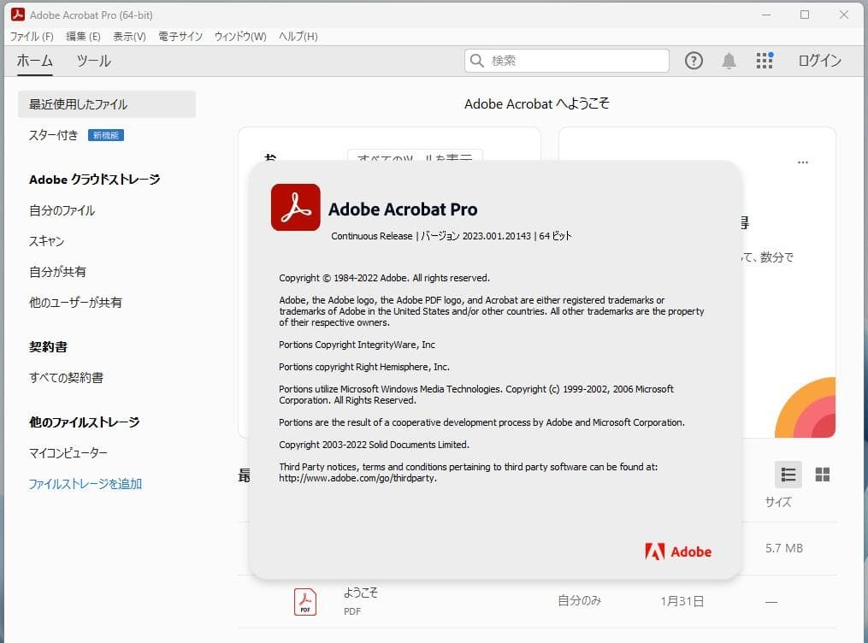Click inside the 検索 search field
Screen dimensions: 868x643
click(566, 61)
